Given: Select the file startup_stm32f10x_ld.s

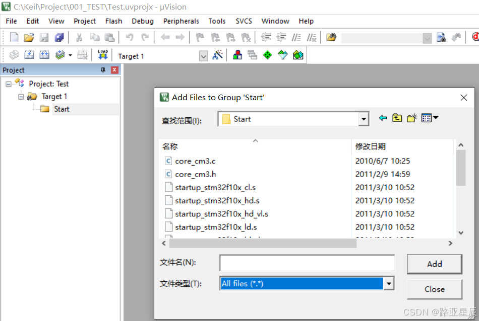Looking at the screenshot, I should 216,227.
